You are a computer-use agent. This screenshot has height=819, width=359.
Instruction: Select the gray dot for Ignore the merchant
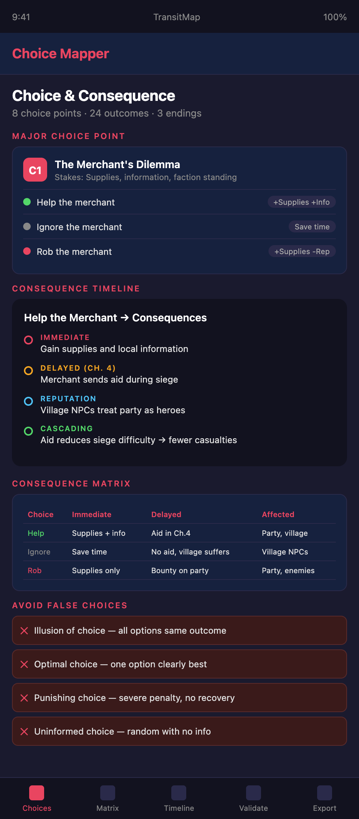27,227
